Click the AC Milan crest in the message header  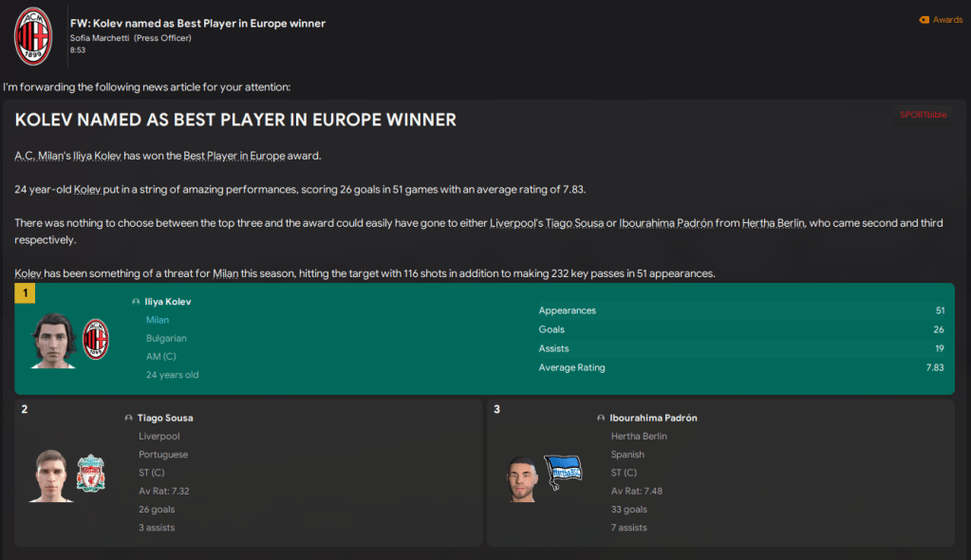click(x=33, y=36)
